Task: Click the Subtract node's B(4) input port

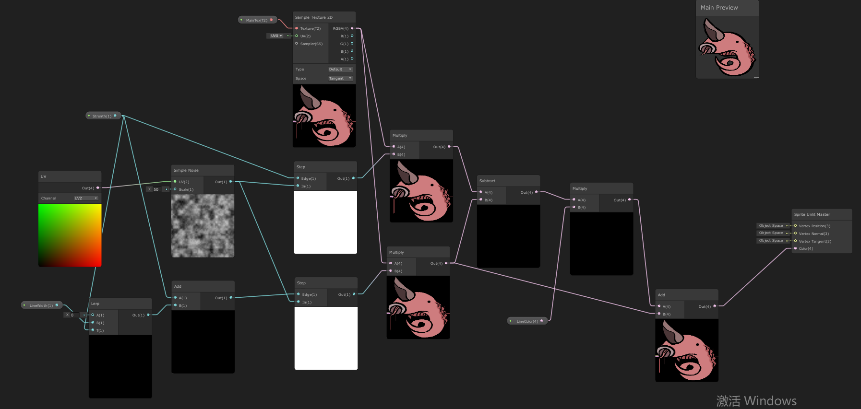Action: pos(481,200)
